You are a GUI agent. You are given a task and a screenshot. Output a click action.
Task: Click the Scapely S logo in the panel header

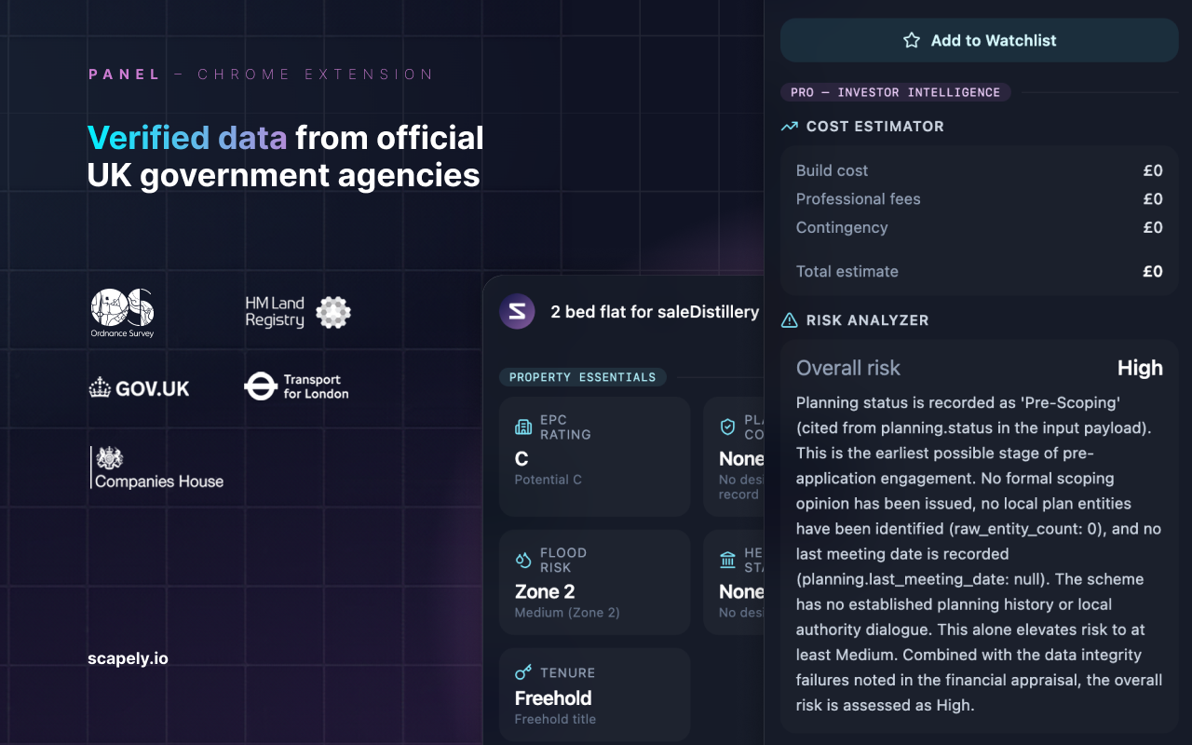coord(517,312)
